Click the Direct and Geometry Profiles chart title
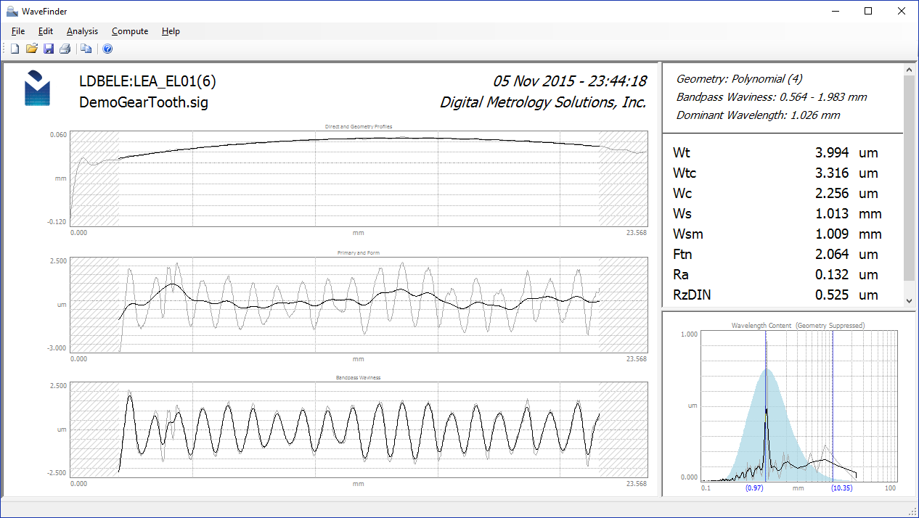 (x=359, y=127)
